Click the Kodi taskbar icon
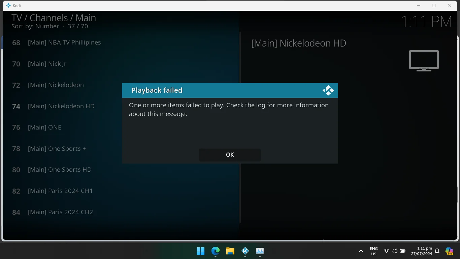This screenshot has width=460, height=259. 245,251
